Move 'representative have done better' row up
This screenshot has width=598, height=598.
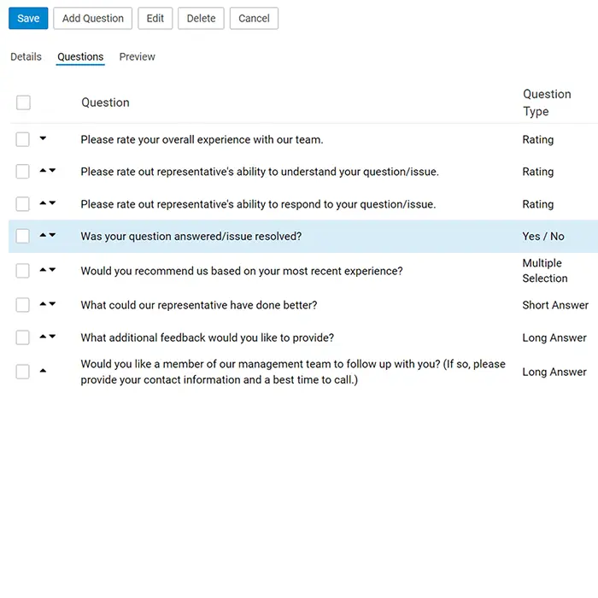[43, 304]
